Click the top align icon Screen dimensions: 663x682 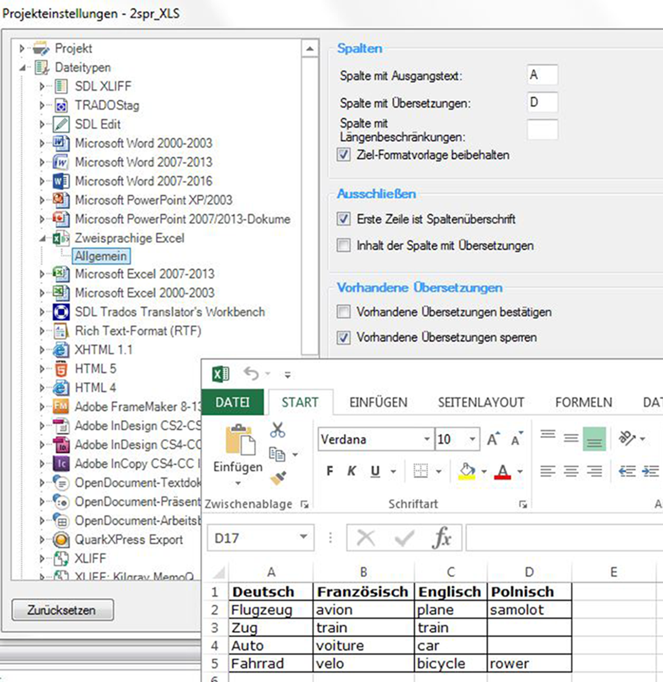548,435
